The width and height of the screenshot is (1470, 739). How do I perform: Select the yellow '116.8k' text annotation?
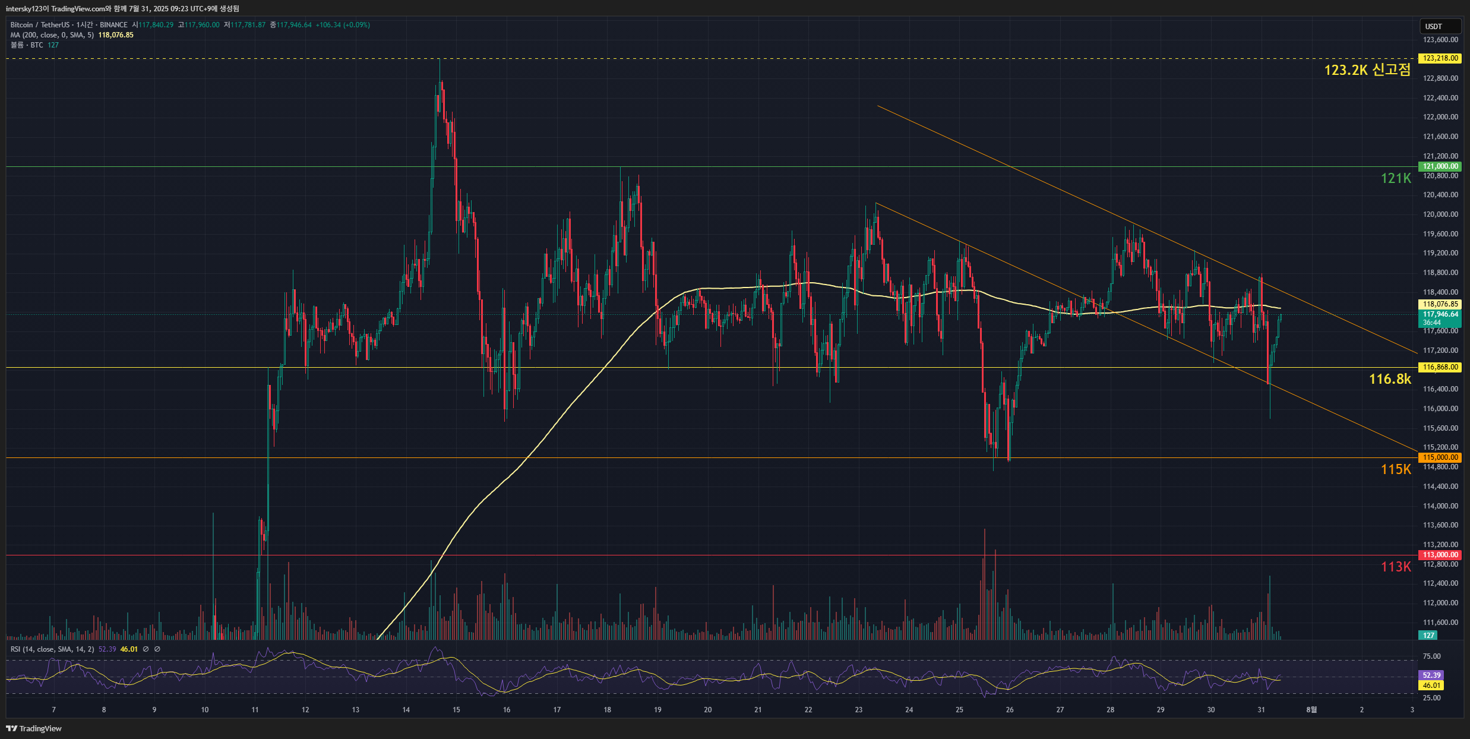pyautogui.click(x=1390, y=379)
